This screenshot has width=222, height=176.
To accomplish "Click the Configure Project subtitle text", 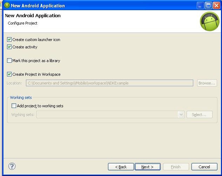I will [22, 23].
